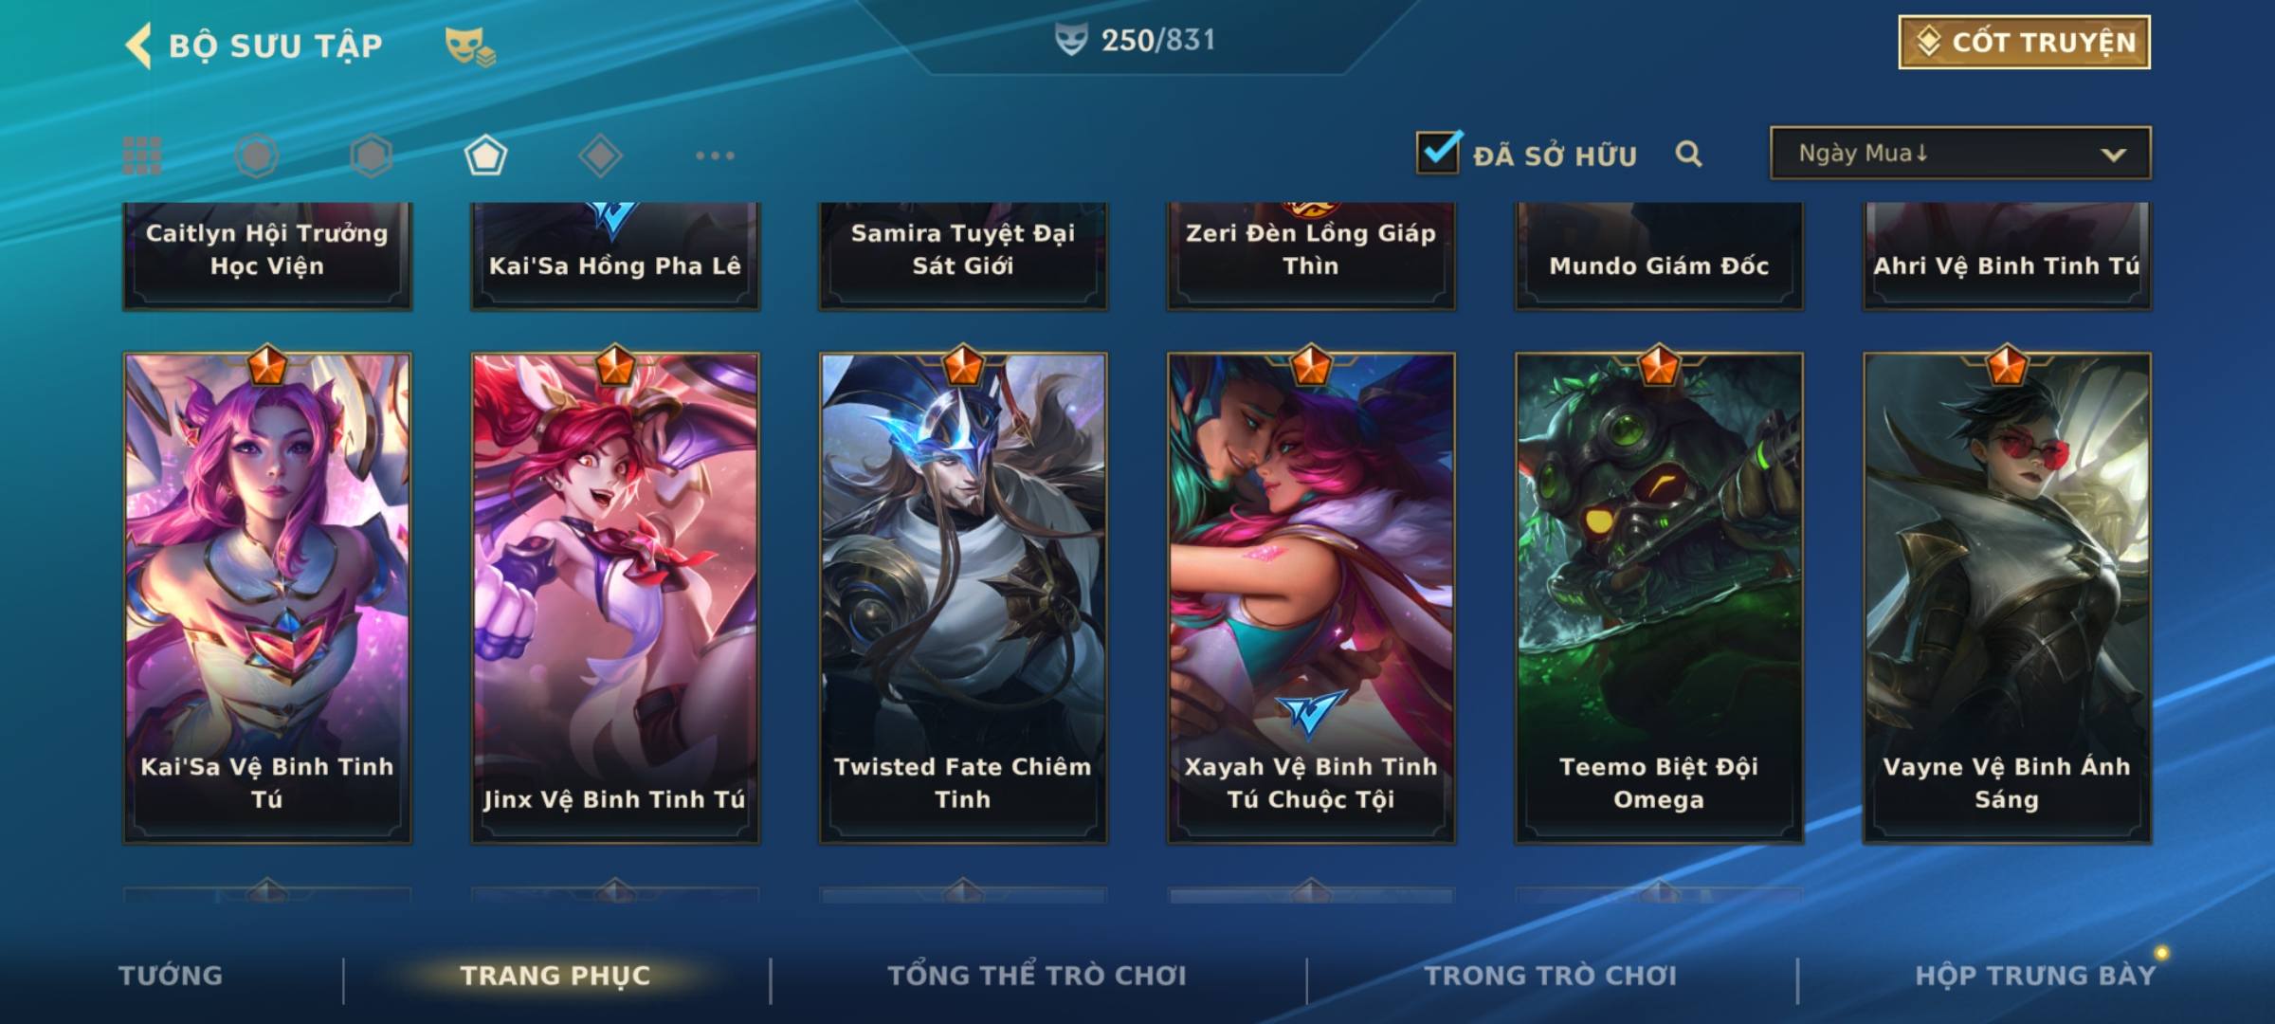This screenshot has width=2275, height=1024.
Task: Toggle the Đã Sở Hữu checkbox
Action: [1439, 152]
